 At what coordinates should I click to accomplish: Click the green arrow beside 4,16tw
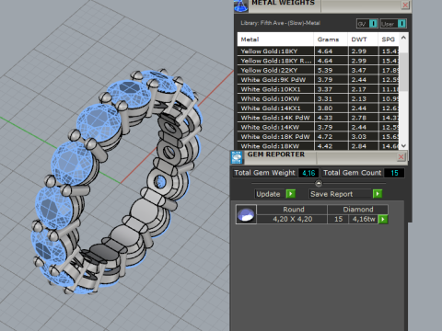tap(383, 219)
